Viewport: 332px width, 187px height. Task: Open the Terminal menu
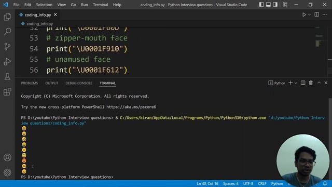pos(100,5)
